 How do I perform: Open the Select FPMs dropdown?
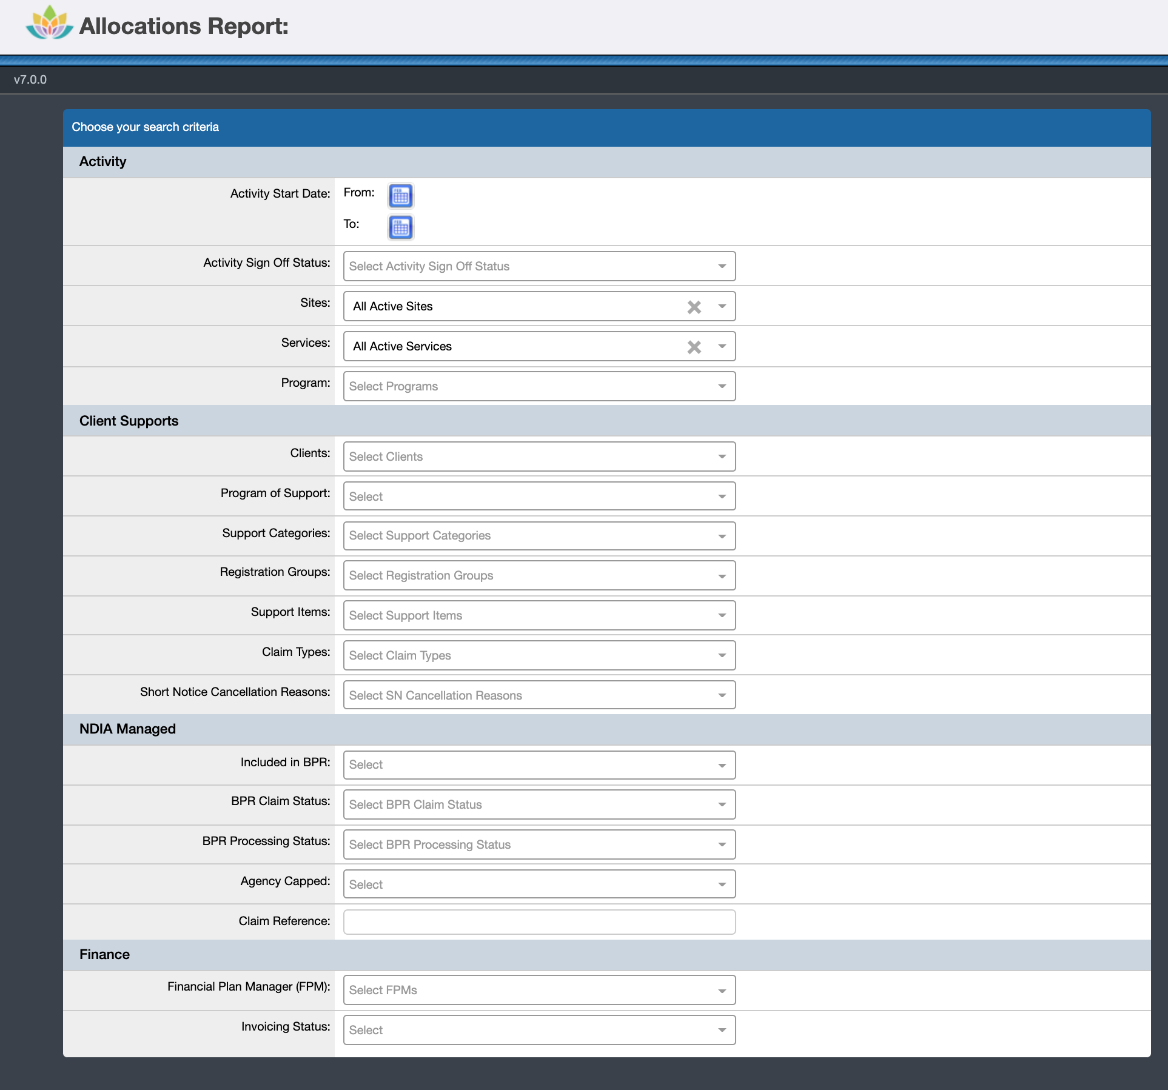click(539, 990)
